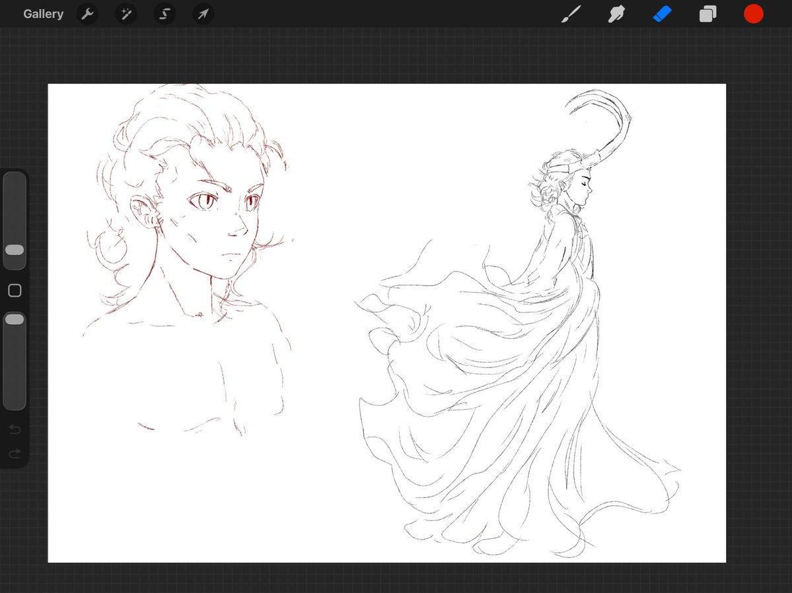Screen dimensions: 792x593
Task: Adjust the brush opacity slider handle
Action: pos(14,319)
